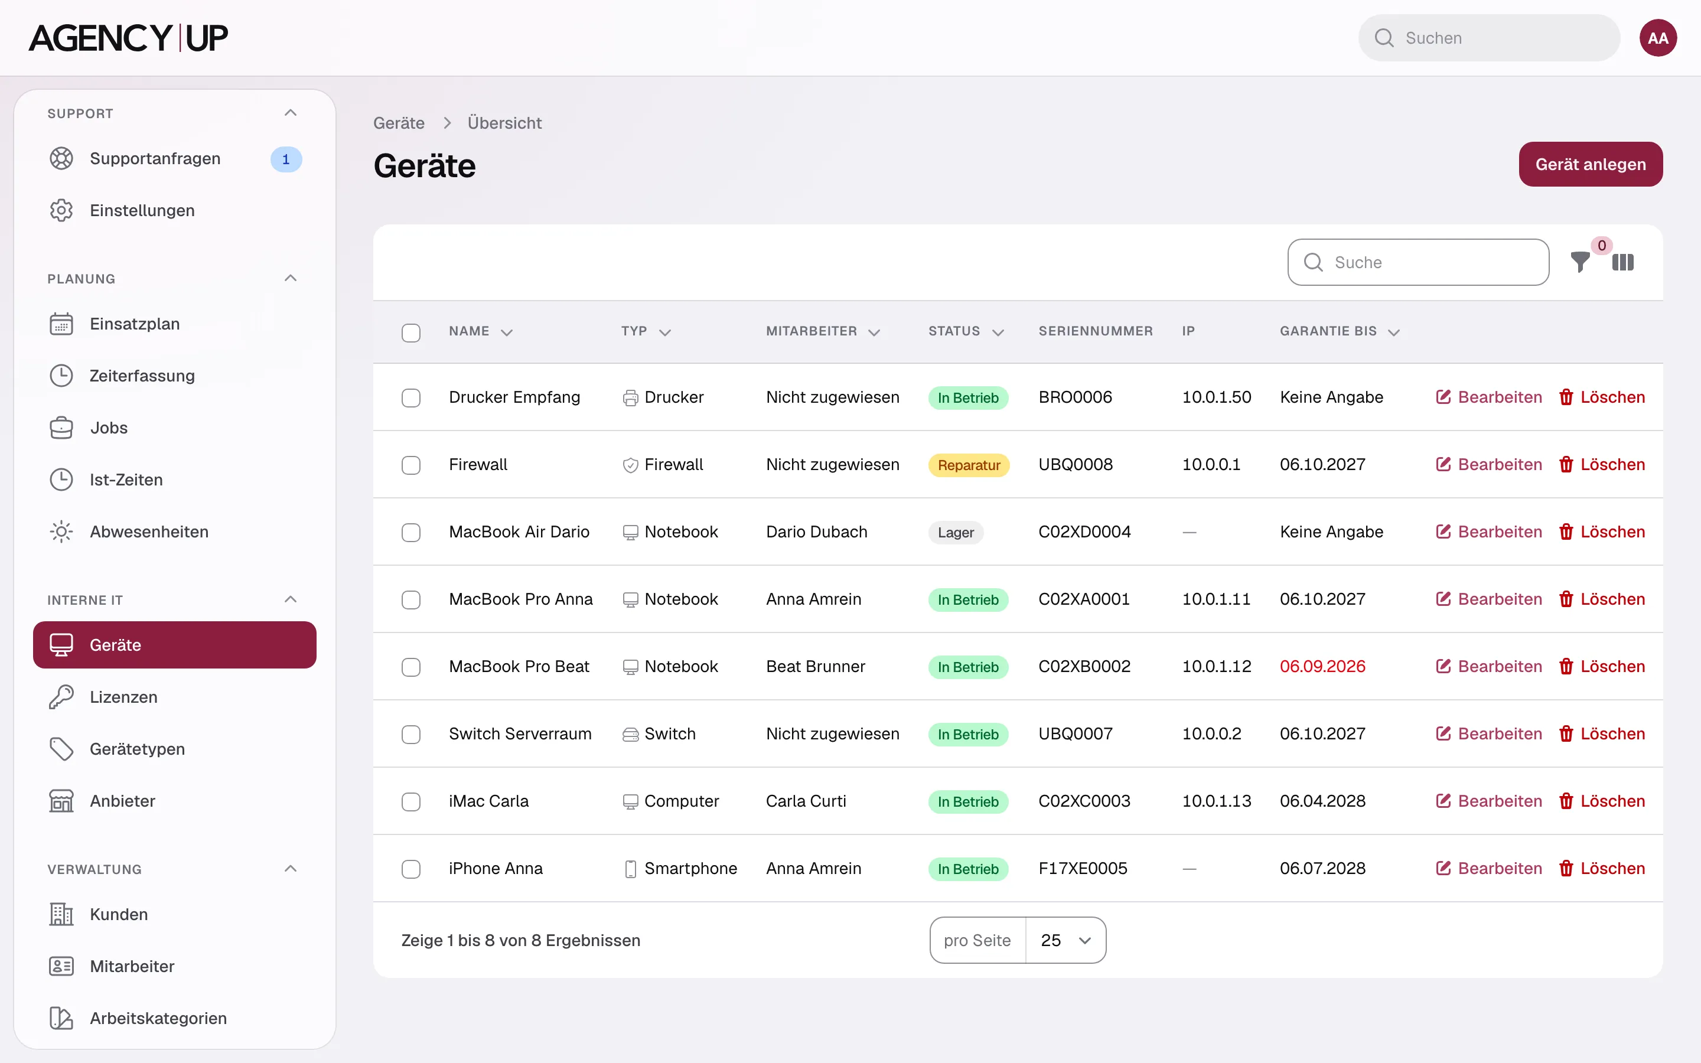Click Bearbeiten for Drucker Empfang
The height and width of the screenshot is (1063, 1701).
[1489, 397]
